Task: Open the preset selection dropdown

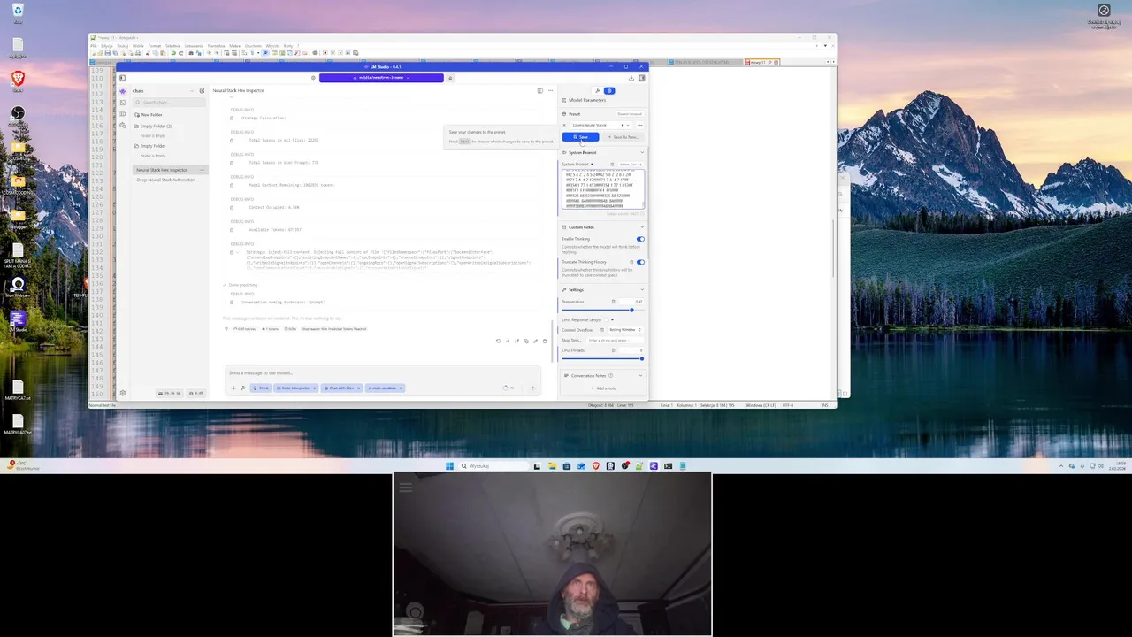Action: pos(600,125)
